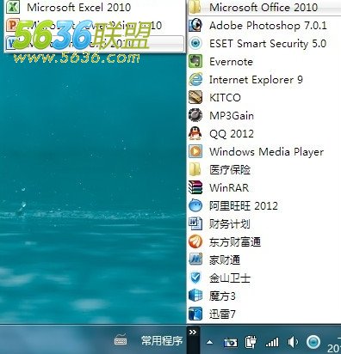This screenshot has height=354, width=341.
Task: Select the QQ 2012 label
Action: (232, 134)
